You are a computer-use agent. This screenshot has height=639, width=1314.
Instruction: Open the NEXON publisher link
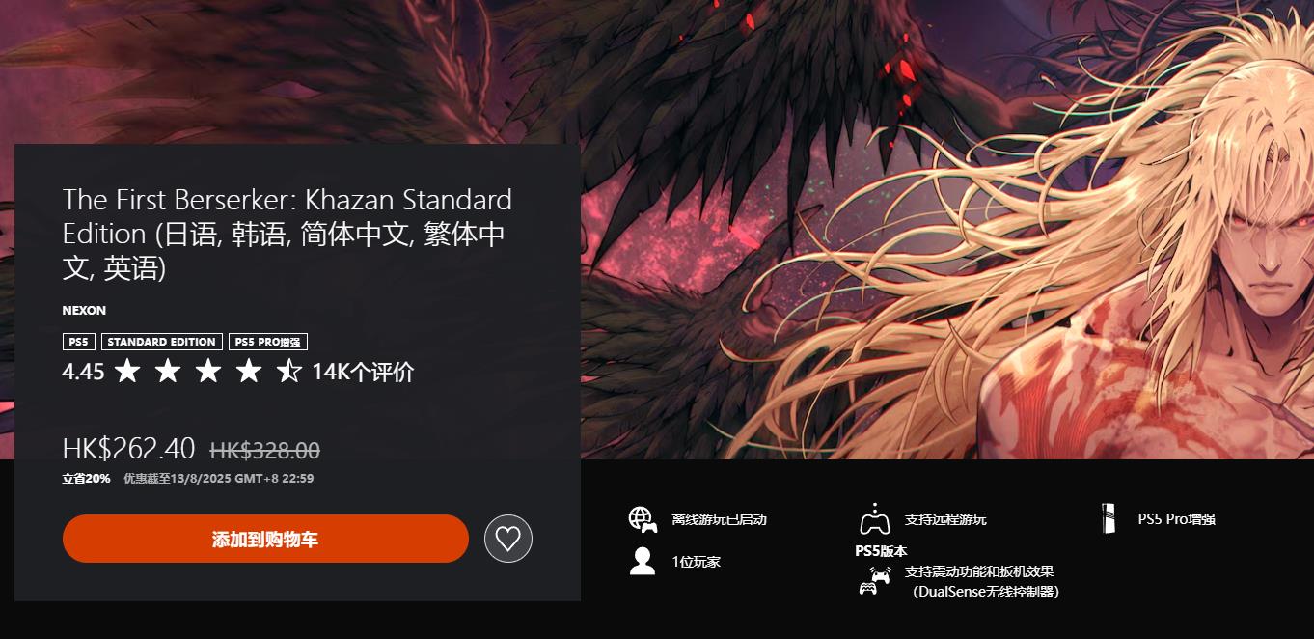(x=84, y=310)
